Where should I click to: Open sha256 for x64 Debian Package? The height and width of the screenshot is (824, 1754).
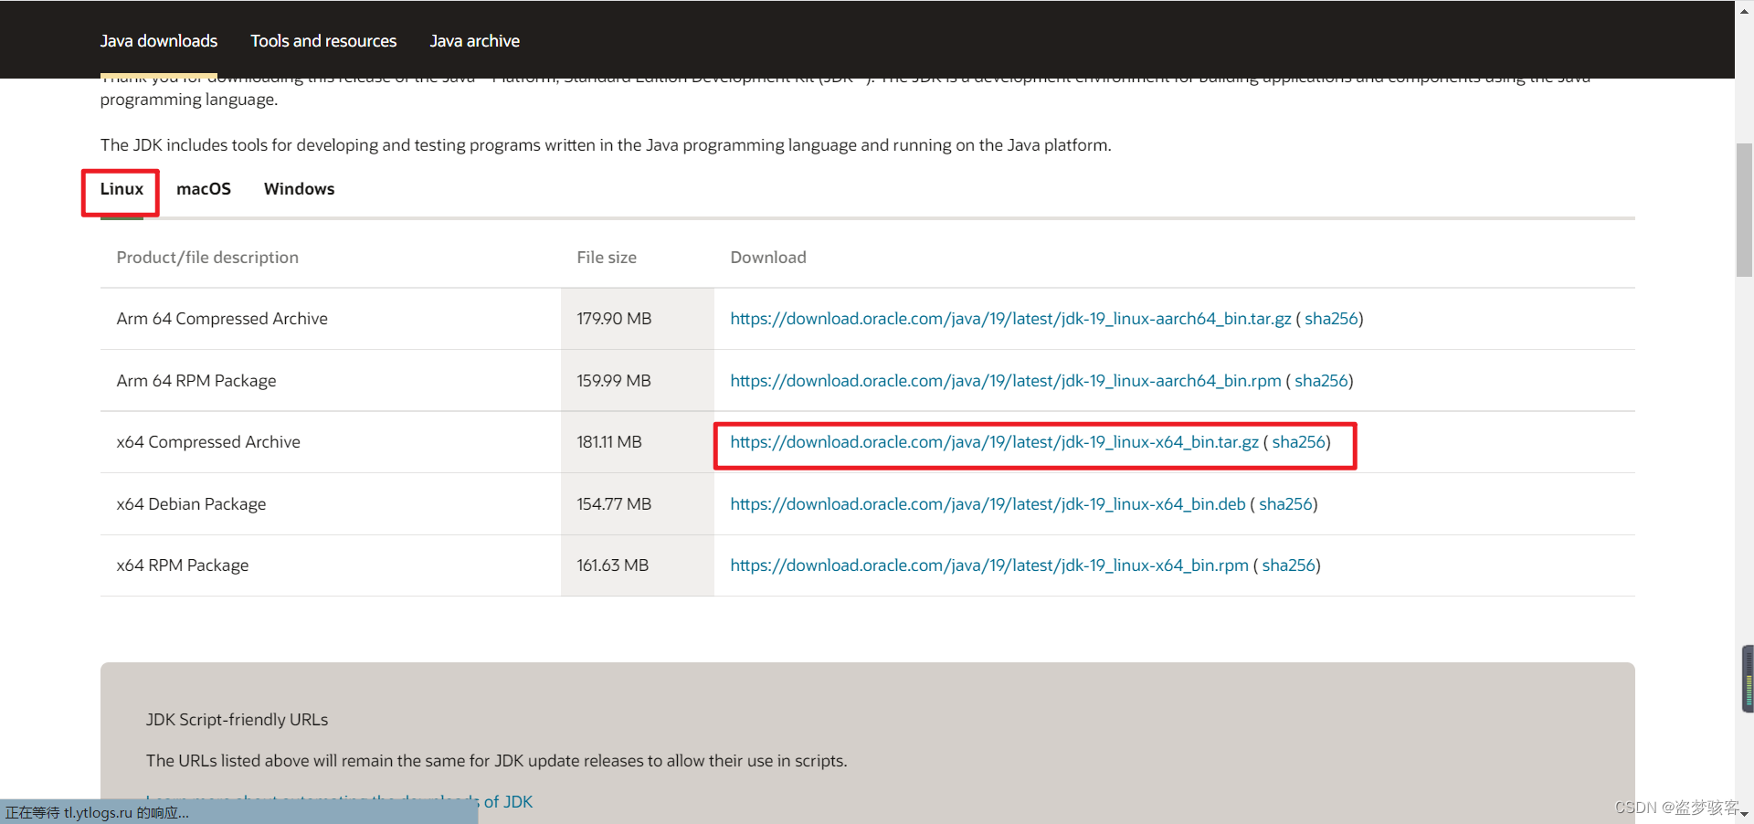(x=1285, y=504)
